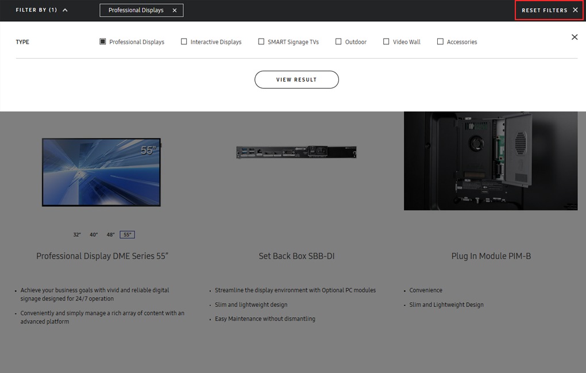Open the Plug In Module PIM-B image
Image resolution: width=586 pixels, height=373 pixels.
(491, 161)
